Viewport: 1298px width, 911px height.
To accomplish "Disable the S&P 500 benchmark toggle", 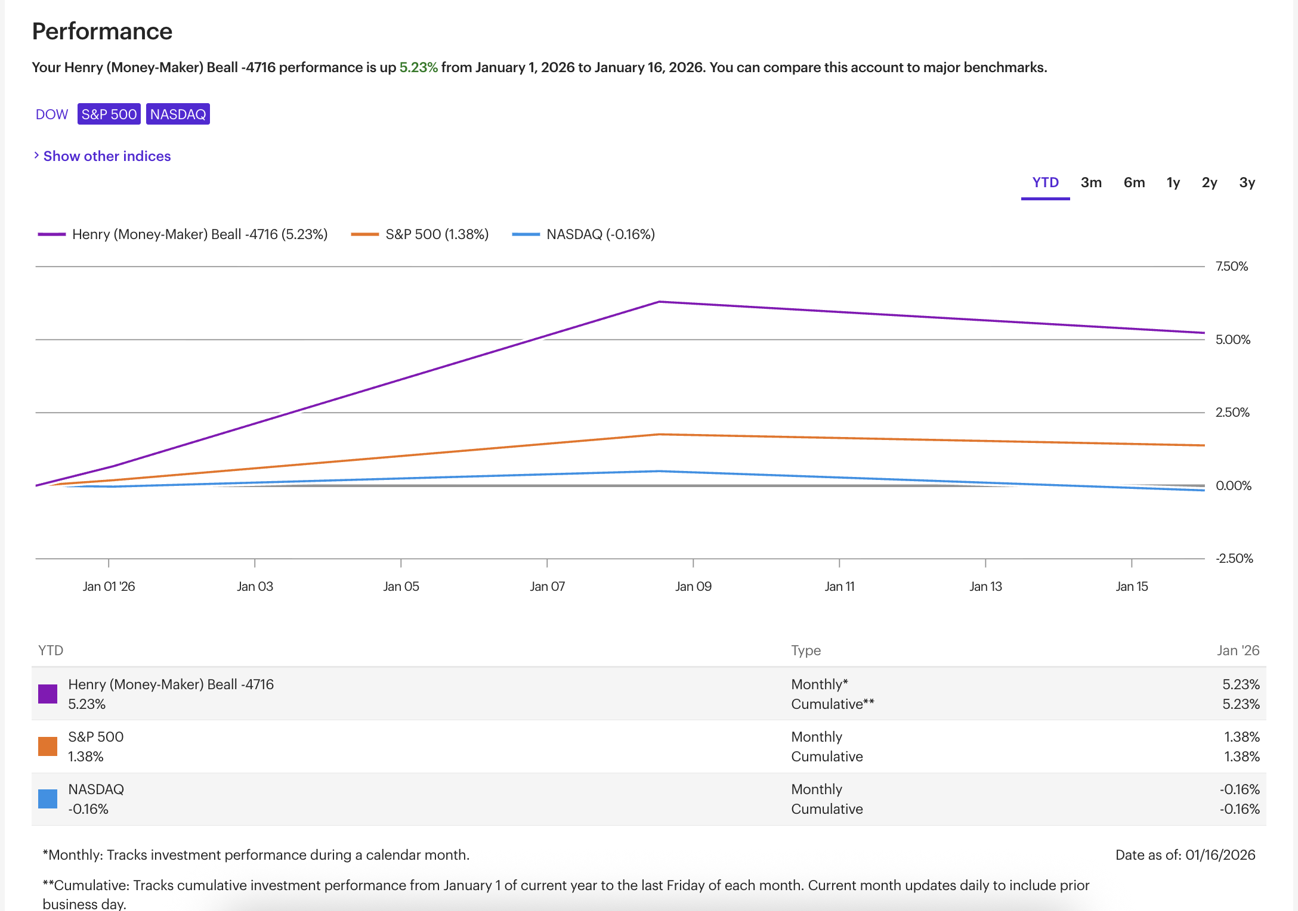I will [x=109, y=114].
